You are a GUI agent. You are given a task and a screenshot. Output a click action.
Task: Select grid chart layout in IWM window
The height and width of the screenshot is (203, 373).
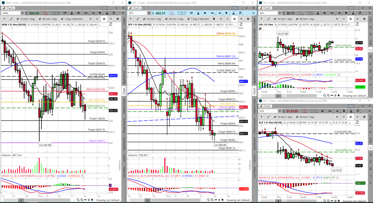click(104, 19)
